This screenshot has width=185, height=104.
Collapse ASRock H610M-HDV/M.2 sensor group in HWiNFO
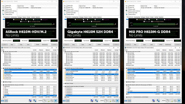[x=2, y=85]
